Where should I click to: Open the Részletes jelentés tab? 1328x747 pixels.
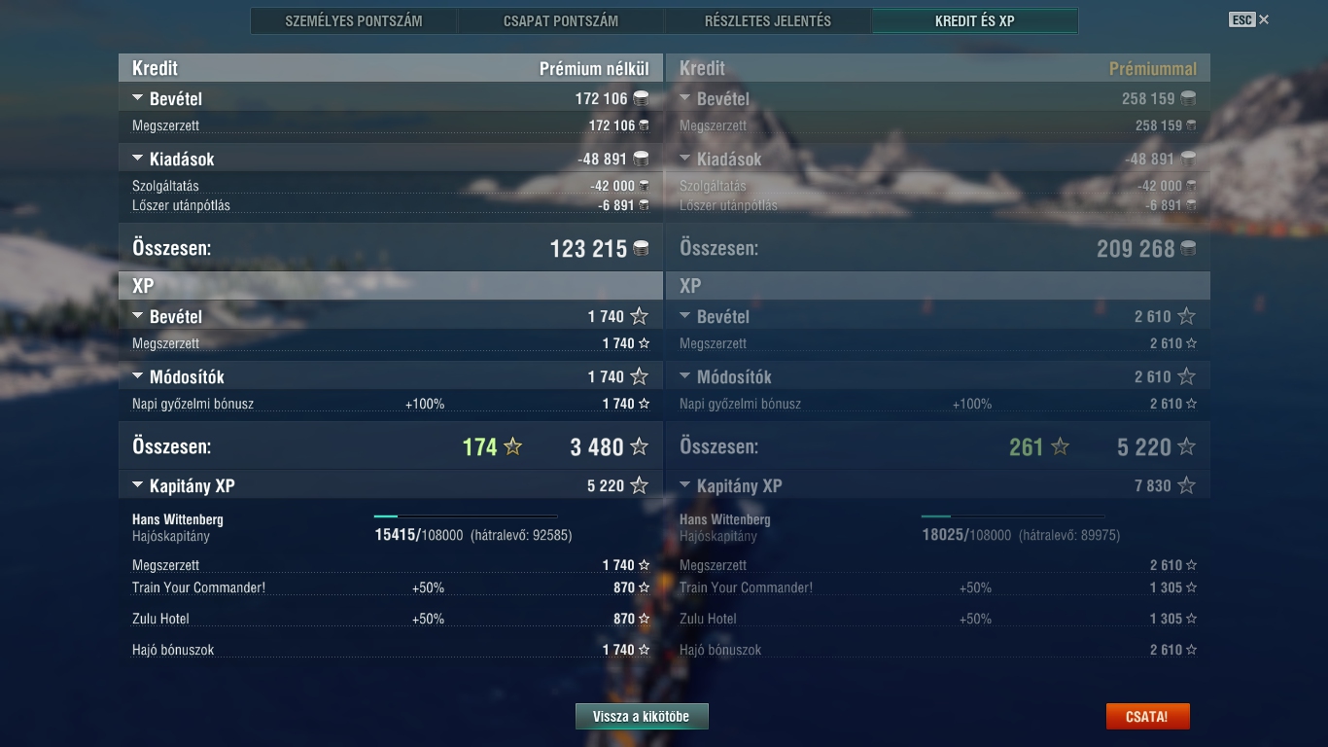pos(768,20)
